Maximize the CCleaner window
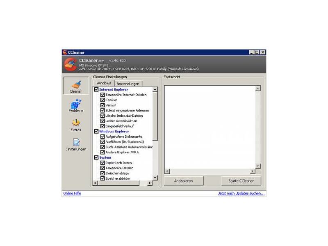 tap(257, 52)
